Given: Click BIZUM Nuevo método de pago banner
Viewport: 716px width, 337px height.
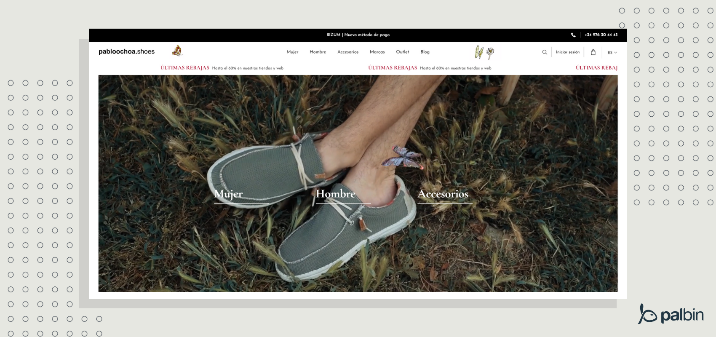Looking at the screenshot, I should click(x=358, y=35).
